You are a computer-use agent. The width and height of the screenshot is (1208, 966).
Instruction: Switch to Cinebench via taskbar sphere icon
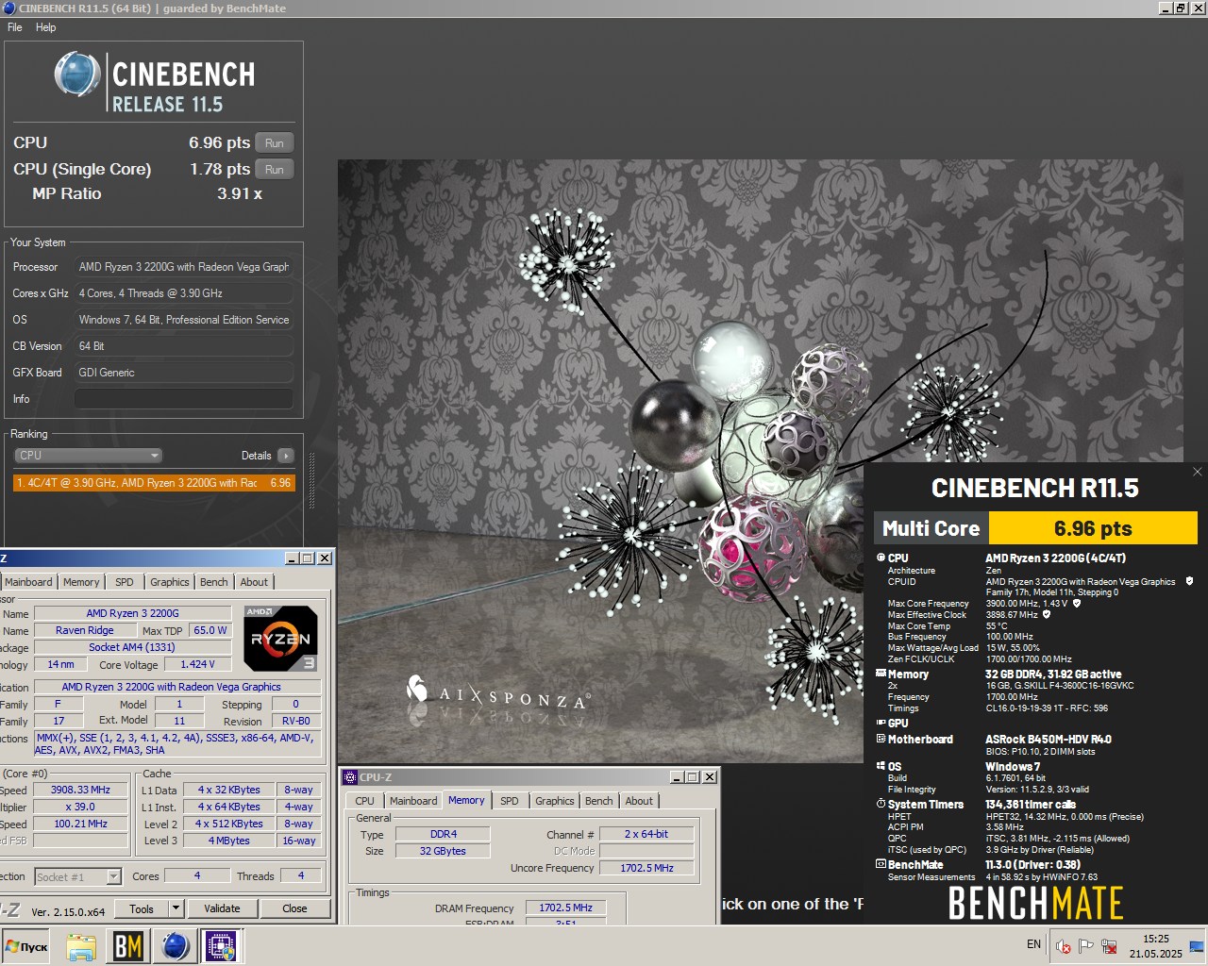[175, 946]
